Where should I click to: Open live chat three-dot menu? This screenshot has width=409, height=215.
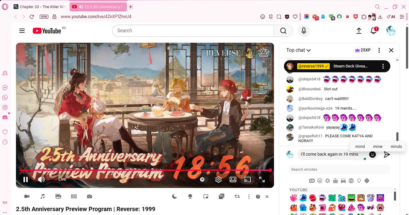pyautogui.click(x=379, y=50)
